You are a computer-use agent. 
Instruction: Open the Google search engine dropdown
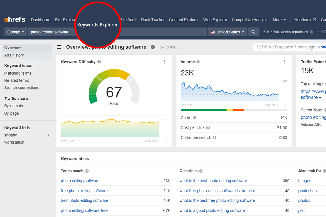(x=16, y=32)
